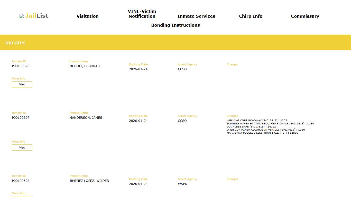Select Chirp Info in the navigation
351x197 pixels.
(251, 16)
